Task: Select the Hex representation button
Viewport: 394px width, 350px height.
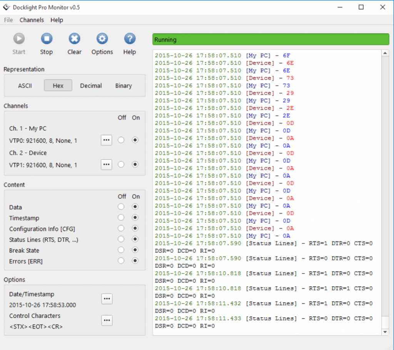Action: (x=58, y=85)
